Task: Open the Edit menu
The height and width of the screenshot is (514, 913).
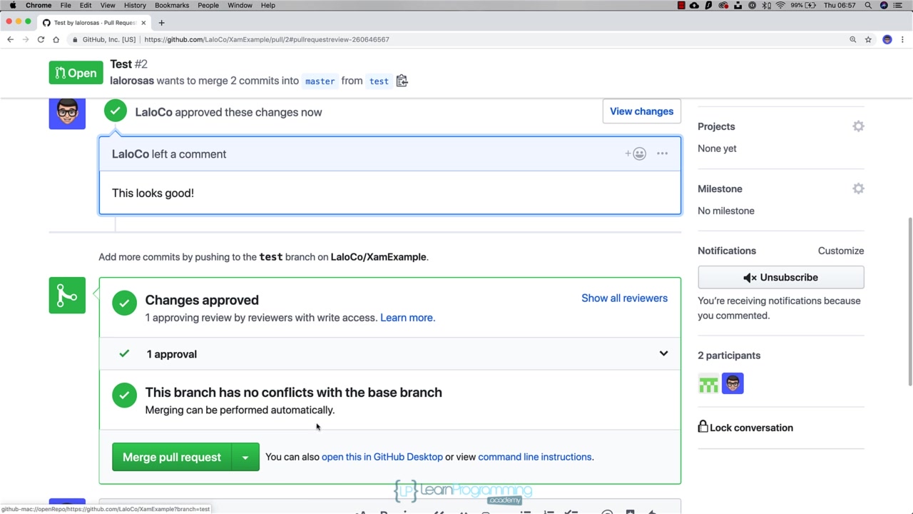Action: tap(86, 5)
